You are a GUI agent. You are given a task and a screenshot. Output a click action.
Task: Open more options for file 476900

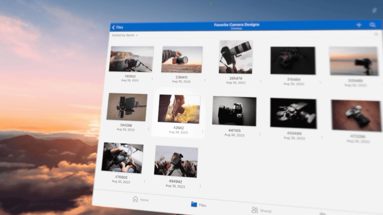[144, 181]
